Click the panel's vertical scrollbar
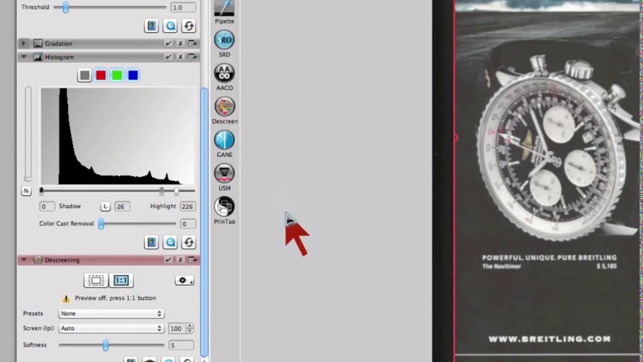Viewport: 643px width, 362px height. point(204,221)
